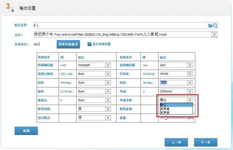The image size is (233, 150).
Task: Collapse the 声道采集 dropdown arrow
Action: click(x=190, y=100)
